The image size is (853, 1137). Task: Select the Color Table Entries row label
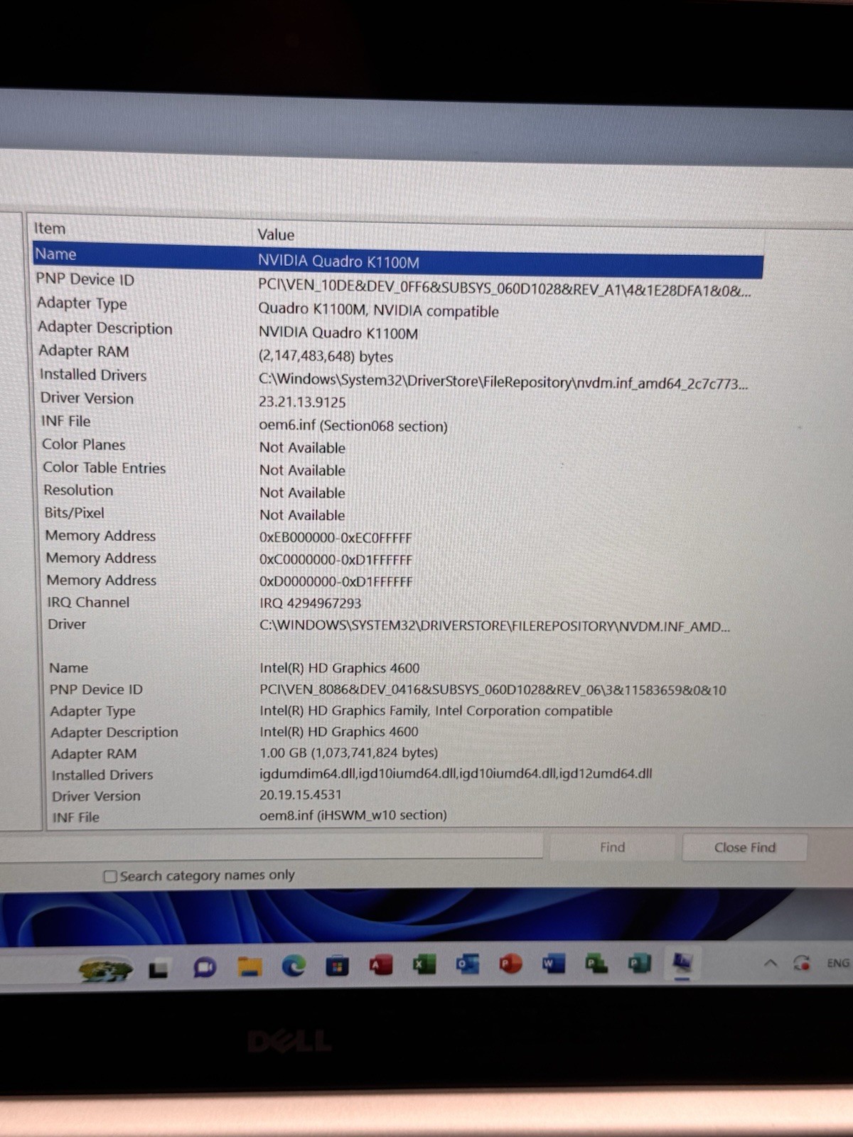104,468
